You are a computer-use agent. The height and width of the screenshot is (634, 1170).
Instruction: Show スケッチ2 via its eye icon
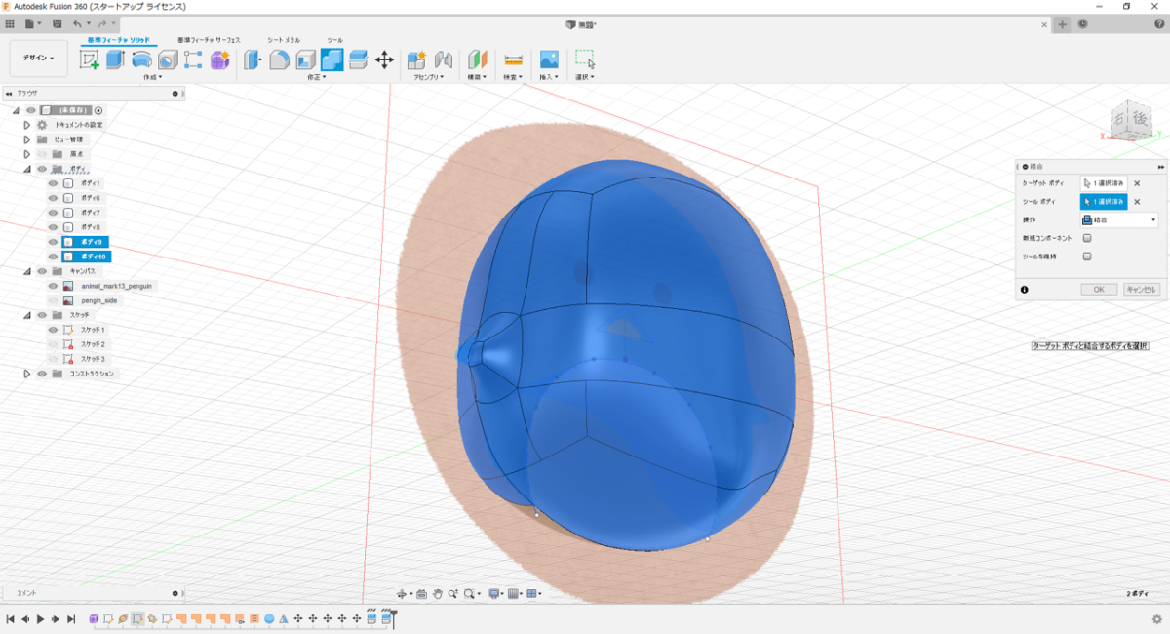[x=53, y=344]
